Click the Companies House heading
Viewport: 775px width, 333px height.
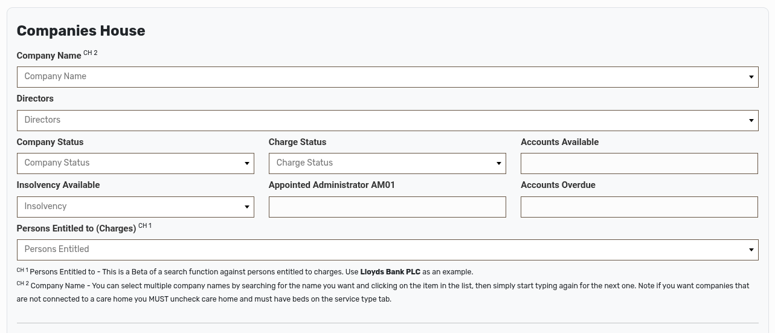(81, 31)
